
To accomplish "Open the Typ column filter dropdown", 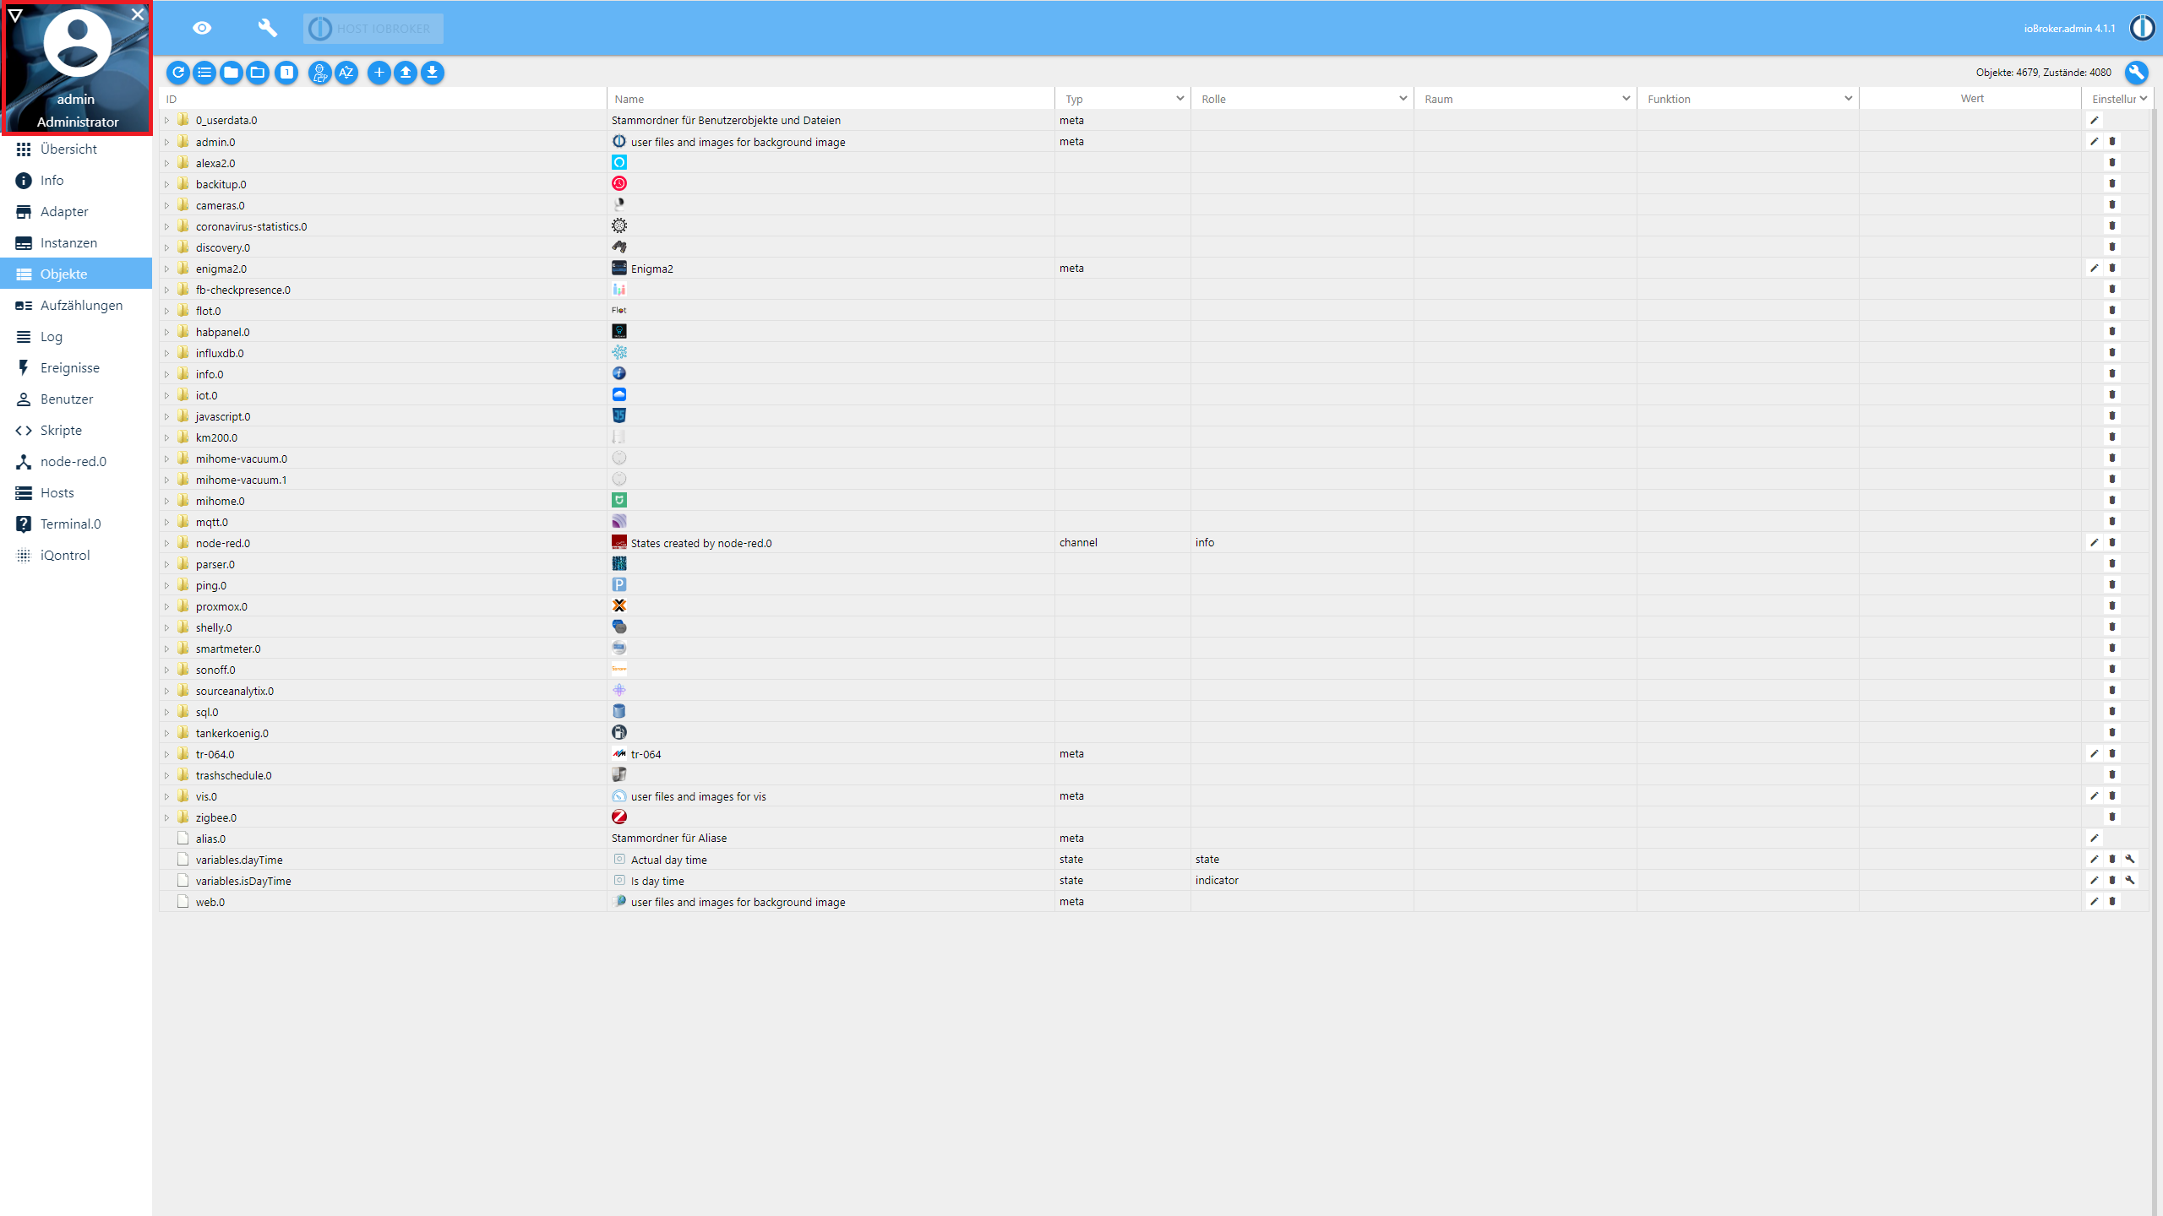I will (1180, 99).
